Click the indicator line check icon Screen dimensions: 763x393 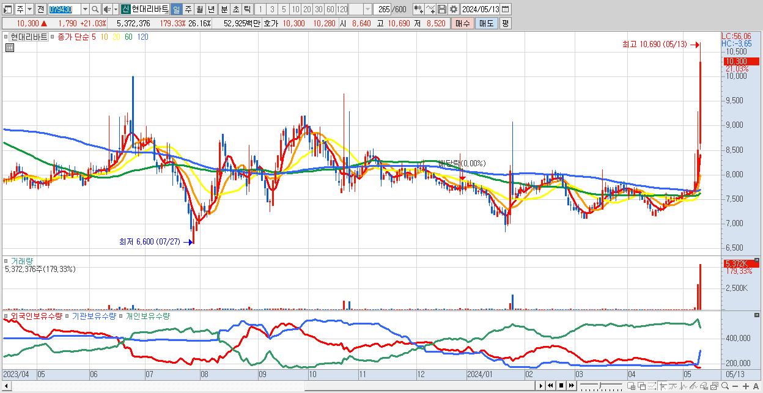point(431,9)
